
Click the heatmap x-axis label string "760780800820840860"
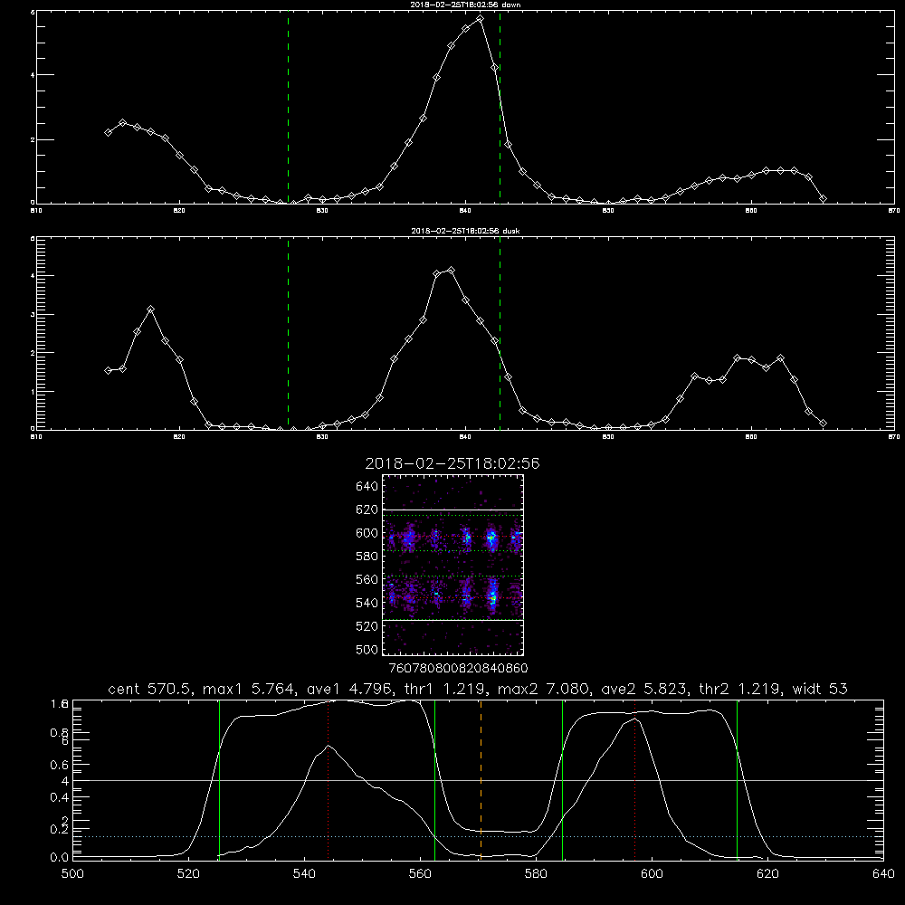(x=458, y=668)
